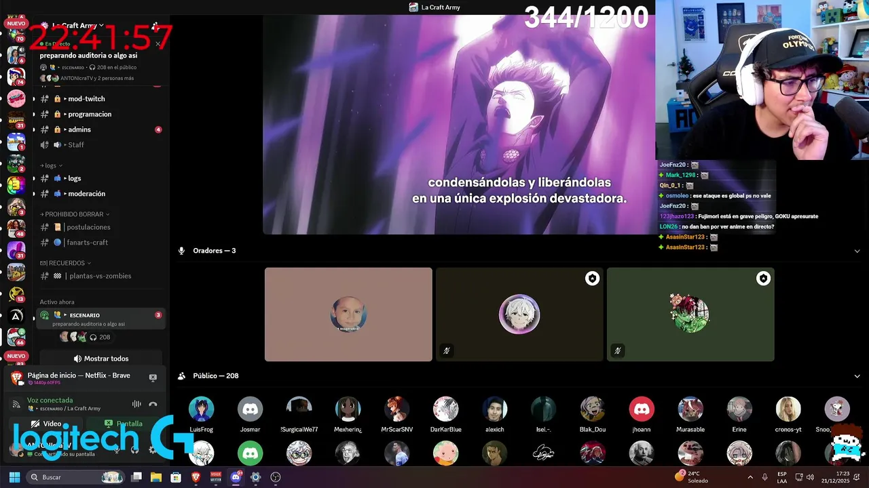
Task: Open jhoann audience avatar
Action: click(x=642, y=409)
